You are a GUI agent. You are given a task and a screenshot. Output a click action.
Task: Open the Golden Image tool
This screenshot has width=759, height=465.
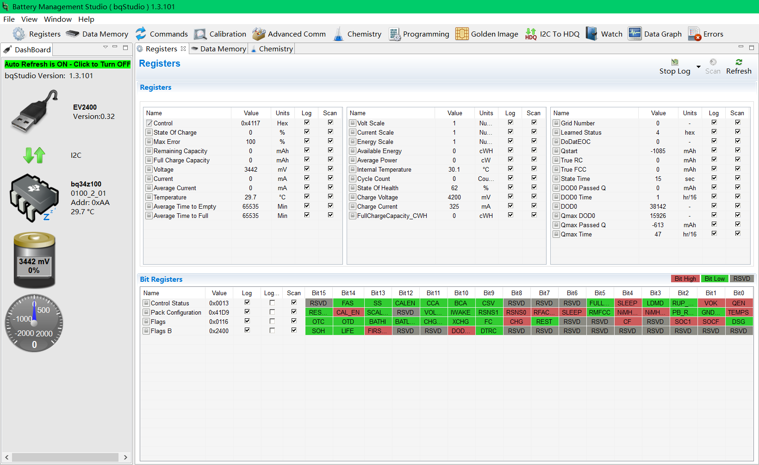pos(487,34)
